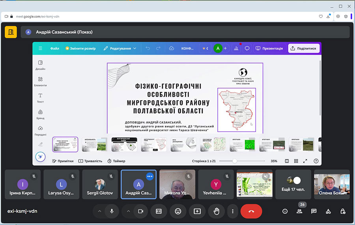Image resolution: width=355 pixels, height=225 pixels.
Task: Expand video settings chevron beside camera
Action: [x=128, y=211]
